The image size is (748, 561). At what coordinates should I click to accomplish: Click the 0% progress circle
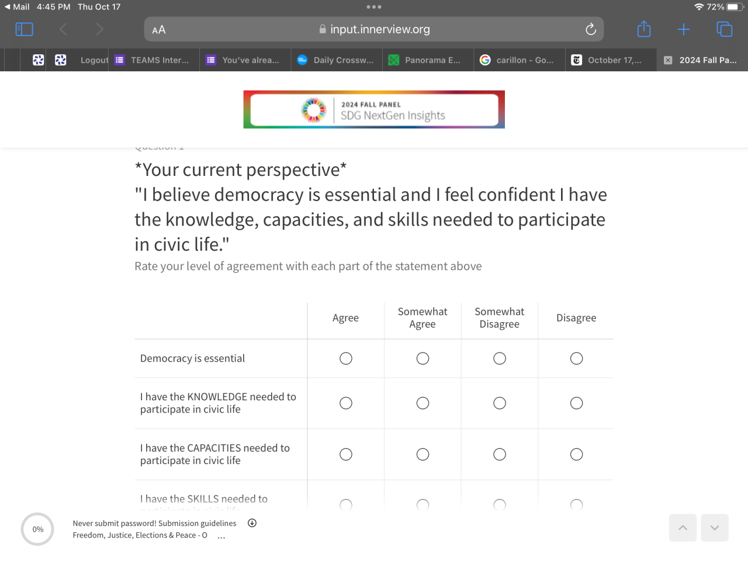(37, 529)
